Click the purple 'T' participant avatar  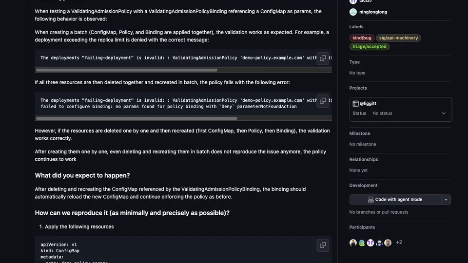click(370, 243)
